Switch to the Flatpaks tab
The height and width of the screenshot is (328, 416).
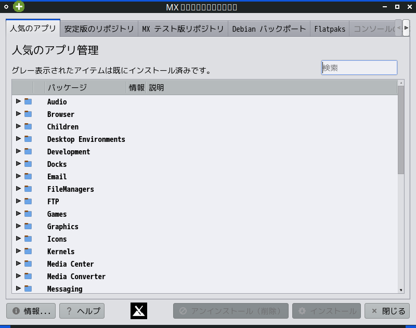tap(330, 29)
